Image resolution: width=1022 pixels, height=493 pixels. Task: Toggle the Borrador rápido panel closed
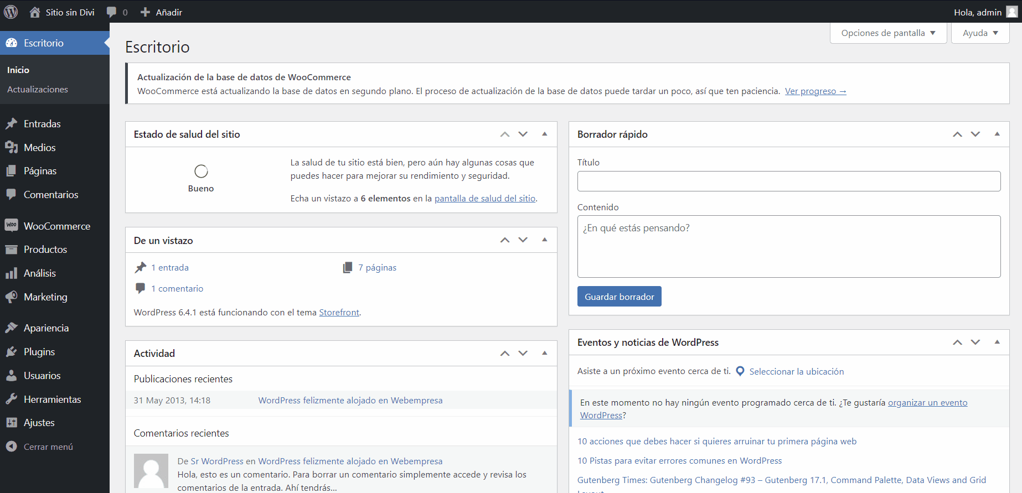(x=997, y=134)
